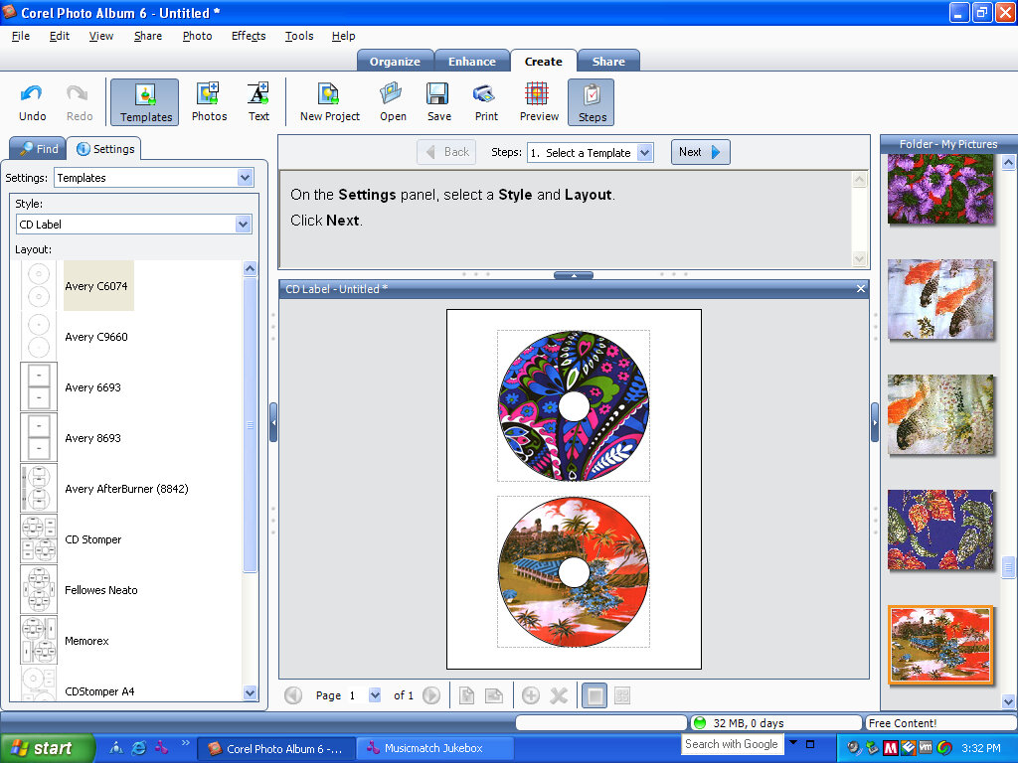Viewport: 1018px width, 763px height.
Task: Expand the Steps dropdown list
Action: 644,153
